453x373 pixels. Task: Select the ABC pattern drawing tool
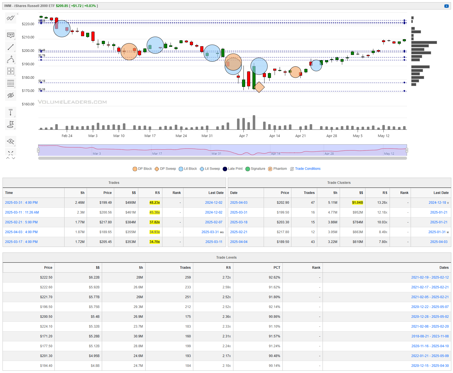(x=11, y=59)
